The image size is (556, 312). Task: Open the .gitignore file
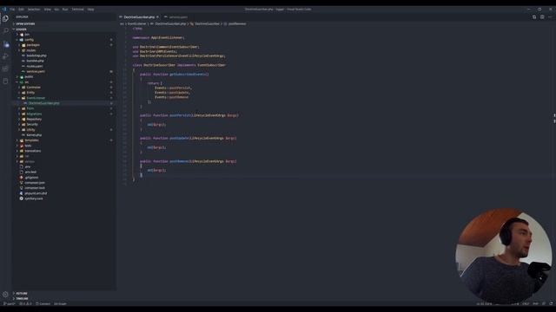(31, 178)
